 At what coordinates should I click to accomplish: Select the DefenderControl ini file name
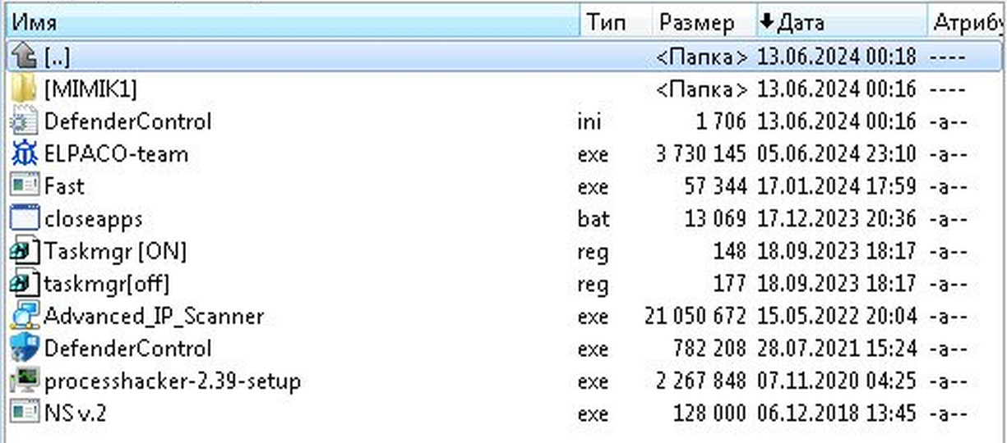127,121
